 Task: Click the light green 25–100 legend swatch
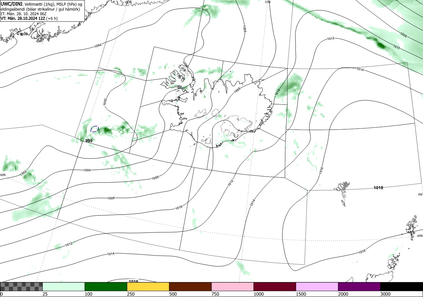tap(64, 286)
